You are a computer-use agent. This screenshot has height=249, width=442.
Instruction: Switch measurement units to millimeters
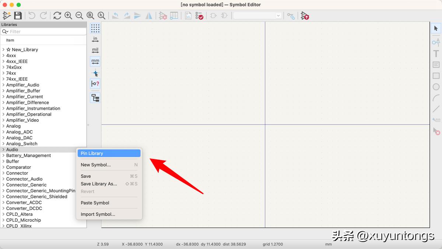pos(95,61)
